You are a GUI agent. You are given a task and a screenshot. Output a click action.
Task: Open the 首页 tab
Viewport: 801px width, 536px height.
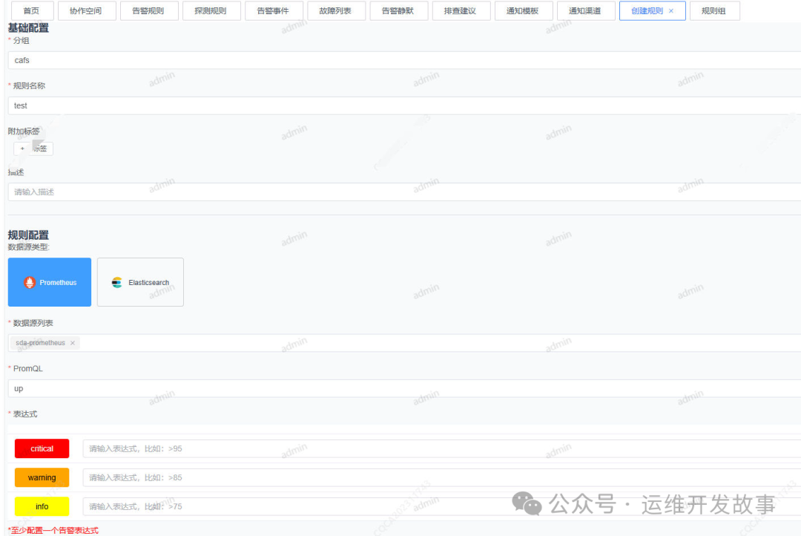32,10
